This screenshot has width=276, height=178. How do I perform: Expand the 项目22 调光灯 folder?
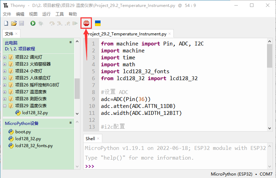pyautogui.click(x=5, y=57)
